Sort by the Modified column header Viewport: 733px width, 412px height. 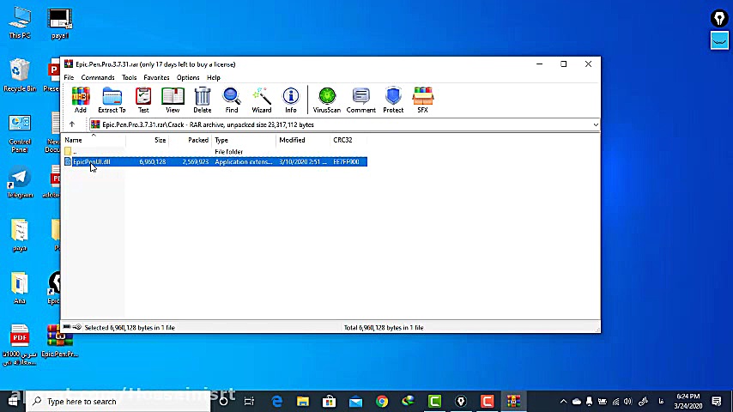(303, 140)
